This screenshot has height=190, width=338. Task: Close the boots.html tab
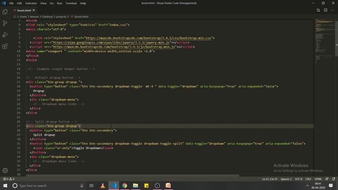tap(34, 10)
